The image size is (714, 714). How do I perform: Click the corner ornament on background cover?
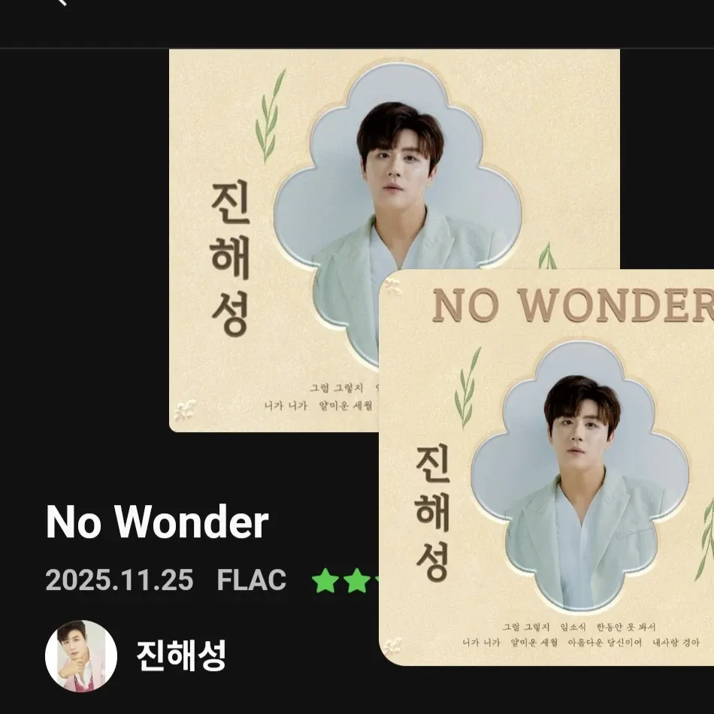click(x=185, y=410)
